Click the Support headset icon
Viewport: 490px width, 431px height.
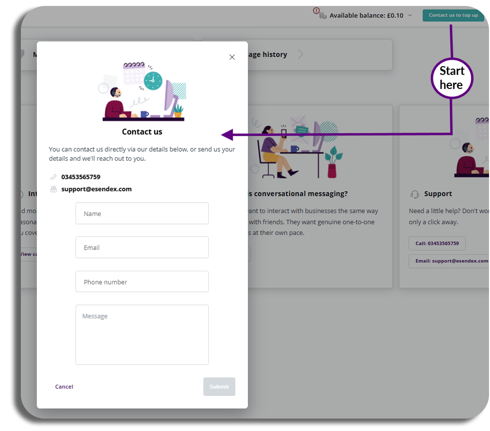point(414,194)
